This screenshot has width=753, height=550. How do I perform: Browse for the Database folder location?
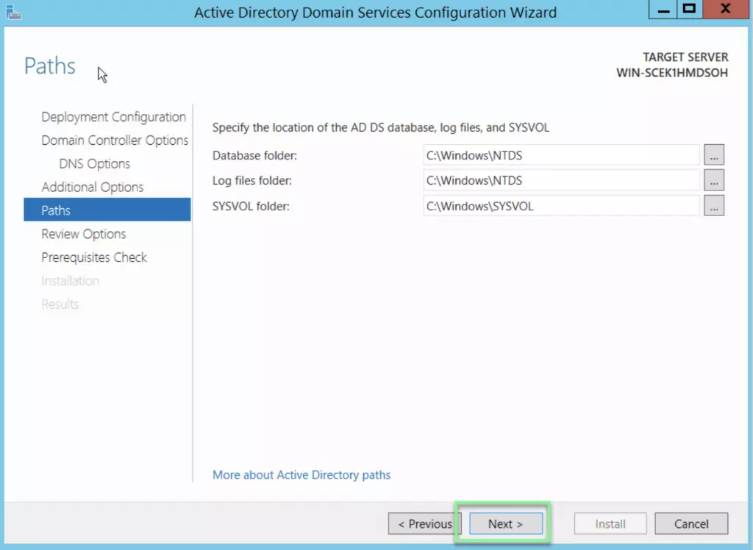pyautogui.click(x=713, y=155)
